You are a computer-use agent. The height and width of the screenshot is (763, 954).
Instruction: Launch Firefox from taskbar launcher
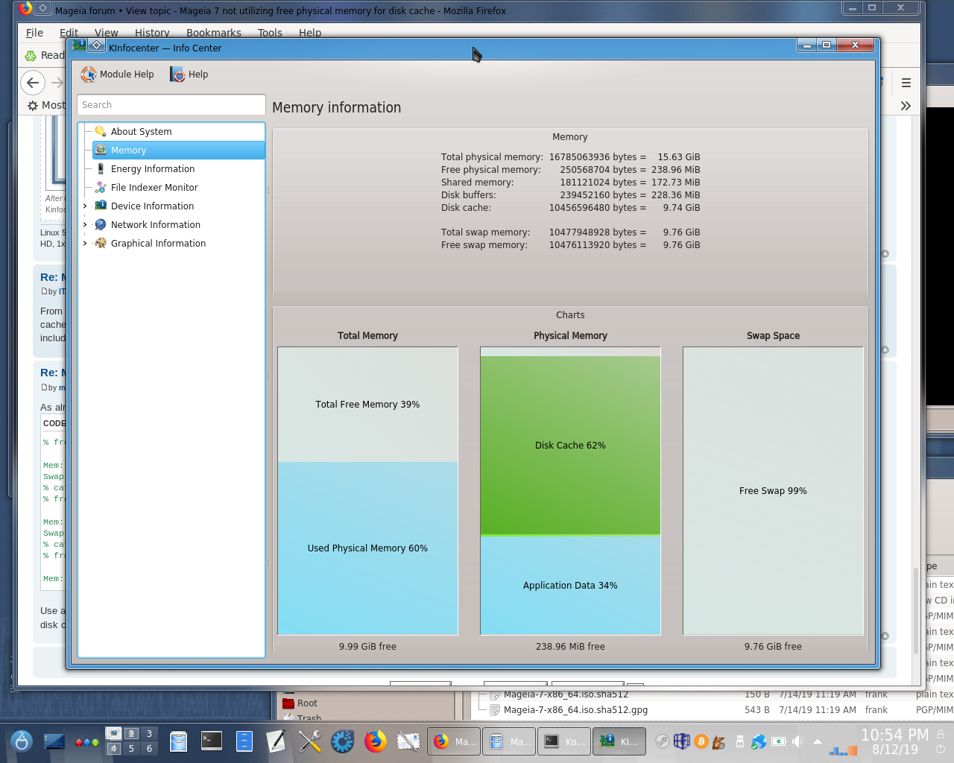click(x=375, y=741)
